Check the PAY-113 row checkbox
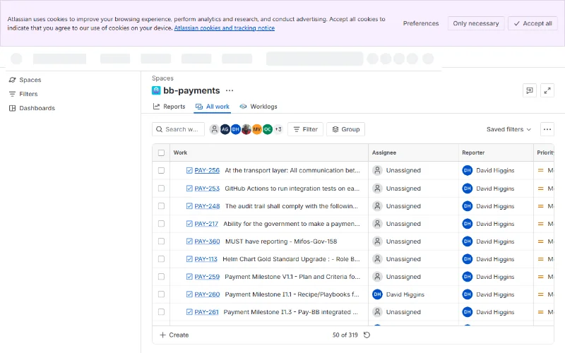This screenshot has height=353, width=565. [x=161, y=259]
